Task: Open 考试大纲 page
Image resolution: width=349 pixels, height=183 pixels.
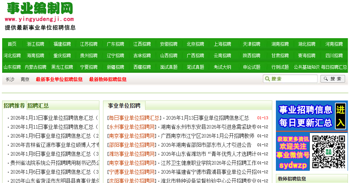Action: [x=222, y=67]
